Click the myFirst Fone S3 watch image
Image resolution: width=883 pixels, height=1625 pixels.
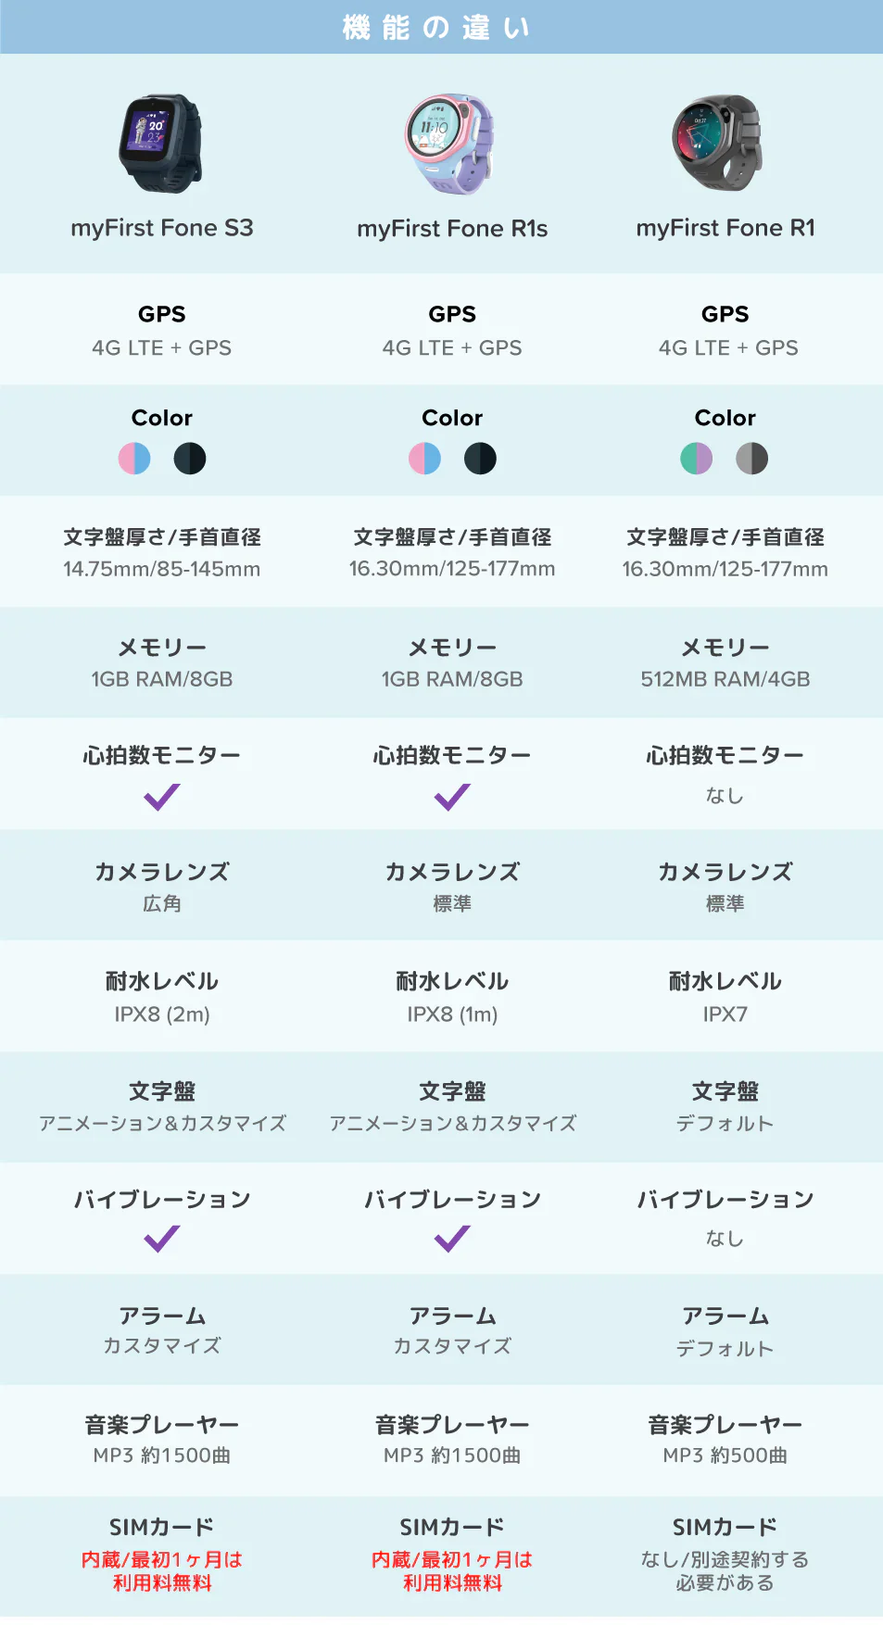(160, 144)
